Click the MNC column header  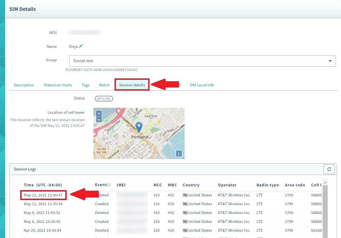click(172, 185)
